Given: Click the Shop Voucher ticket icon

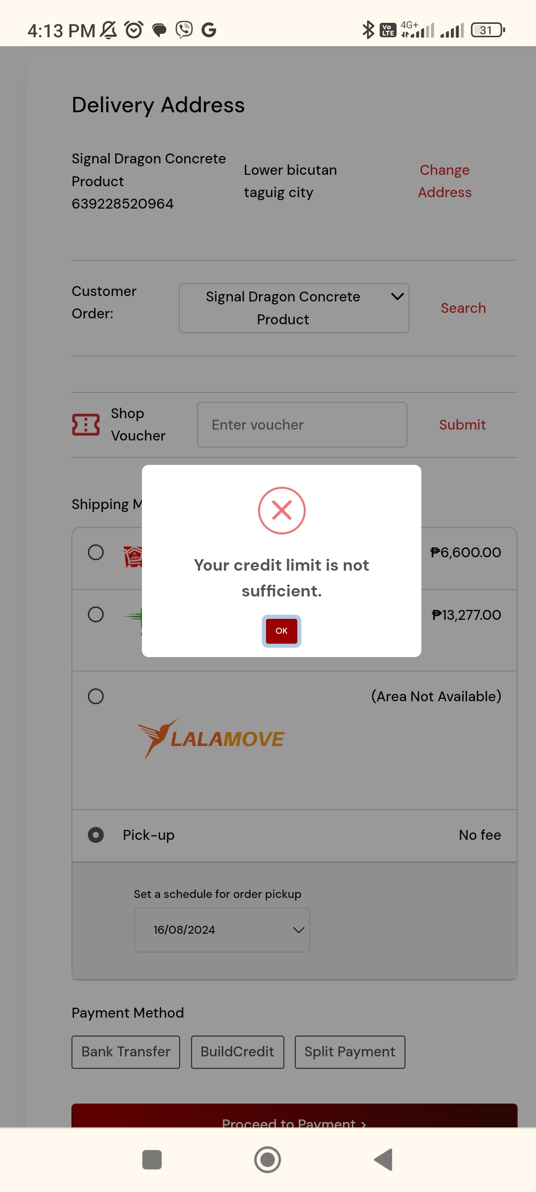Looking at the screenshot, I should 86,425.
